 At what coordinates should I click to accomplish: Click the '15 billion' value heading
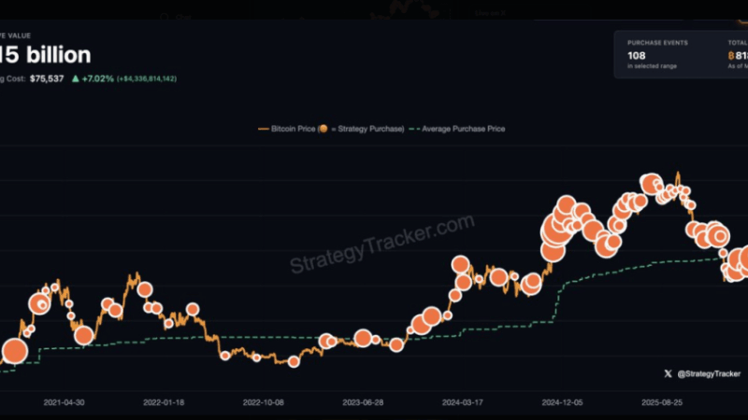click(x=45, y=55)
